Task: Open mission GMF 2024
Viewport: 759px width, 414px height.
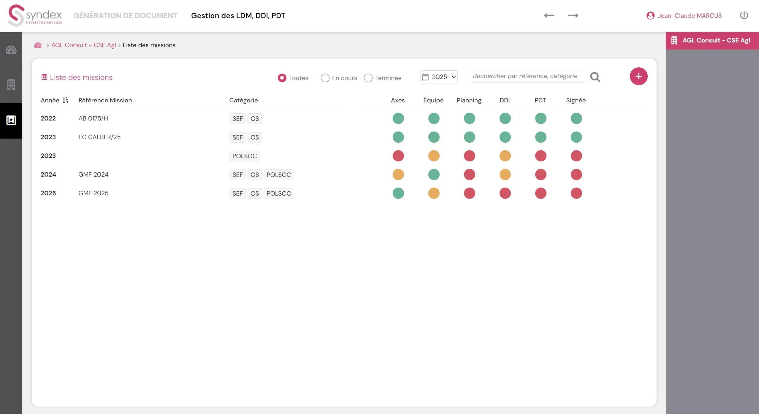Action: point(93,175)
